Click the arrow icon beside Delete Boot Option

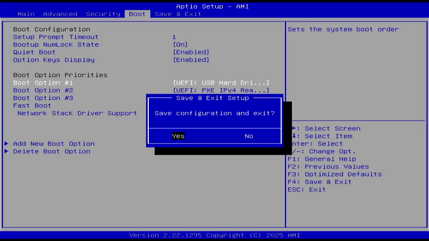click(6, 151)
